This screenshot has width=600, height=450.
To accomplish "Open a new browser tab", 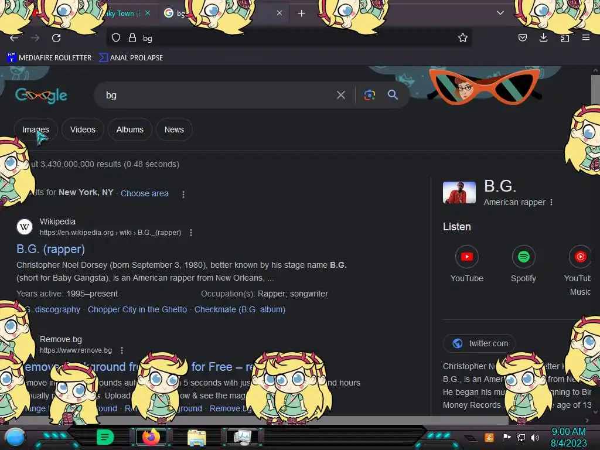I will pos(302,13).
